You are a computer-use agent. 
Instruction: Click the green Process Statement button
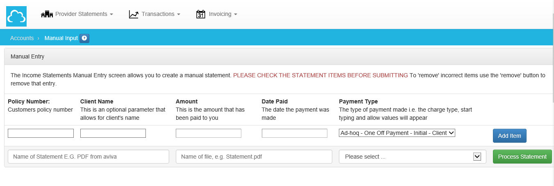[522, 157]
